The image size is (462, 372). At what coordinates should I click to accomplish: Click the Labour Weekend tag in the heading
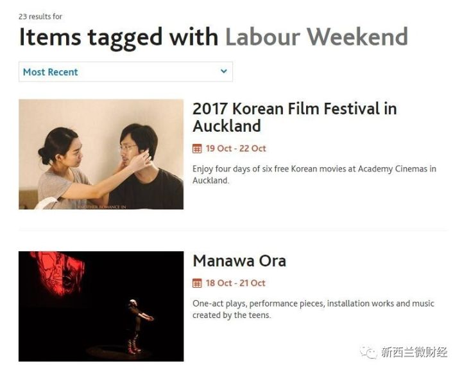317,37
